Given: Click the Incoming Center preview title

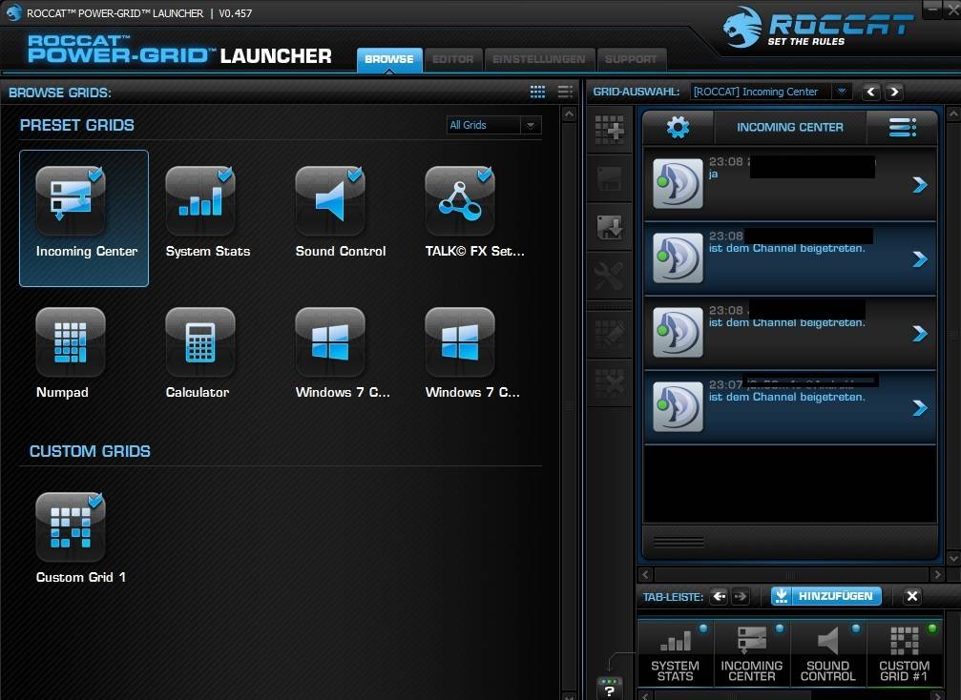Looking at the screenshot, I should (790, 128).
